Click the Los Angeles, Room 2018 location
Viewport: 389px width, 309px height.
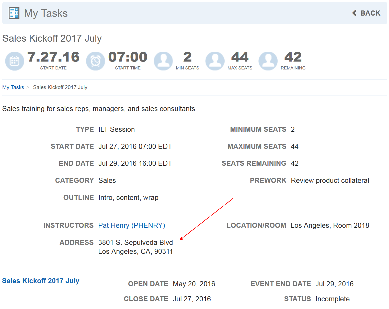pos(330,225)
